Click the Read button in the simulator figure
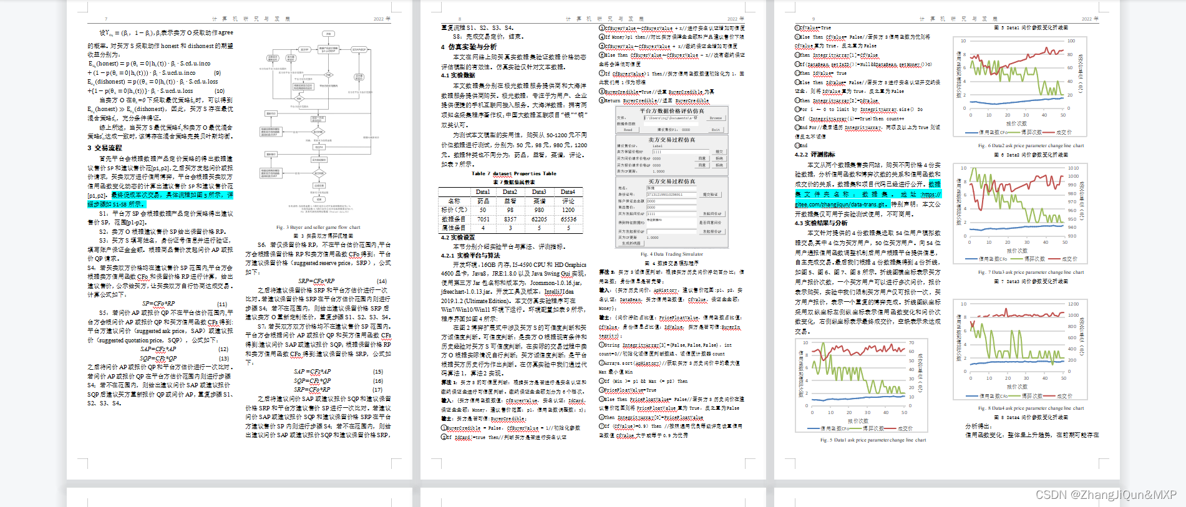Screen dimensions: 1186x507 point(628,130)
